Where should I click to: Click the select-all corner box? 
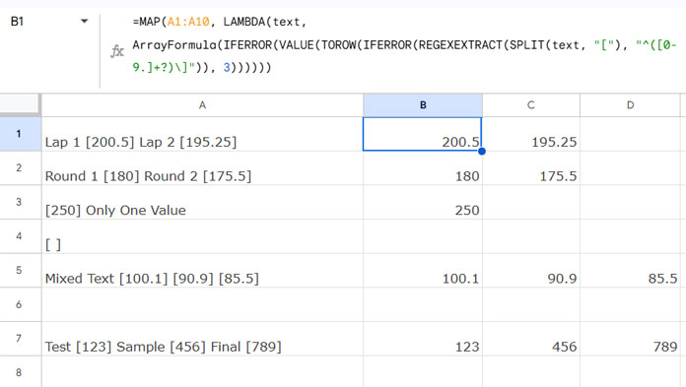(x=20, y=105)
